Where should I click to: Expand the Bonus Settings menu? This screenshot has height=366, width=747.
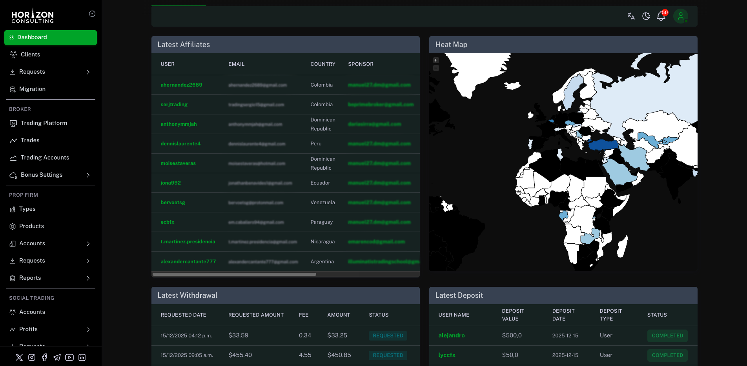click(50, 175)
